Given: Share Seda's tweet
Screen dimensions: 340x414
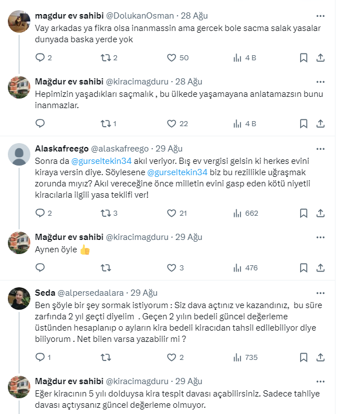Looking at the screenshot, I should click(x=320, y=357).
